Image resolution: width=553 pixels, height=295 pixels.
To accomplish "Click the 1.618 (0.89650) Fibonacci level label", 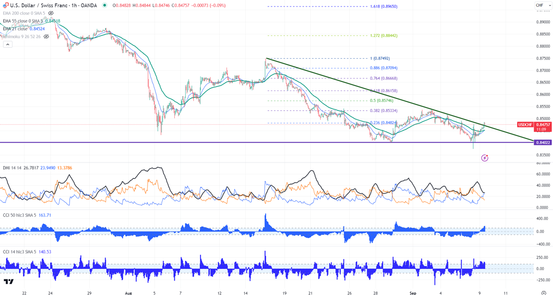I will [x=384, y=6].
